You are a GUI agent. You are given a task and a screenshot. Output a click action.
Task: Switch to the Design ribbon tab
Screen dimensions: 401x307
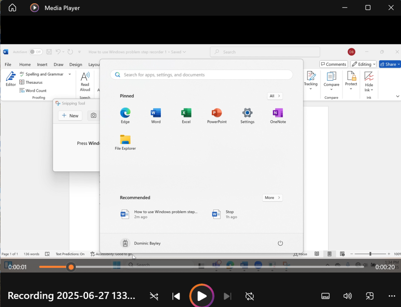76,65
